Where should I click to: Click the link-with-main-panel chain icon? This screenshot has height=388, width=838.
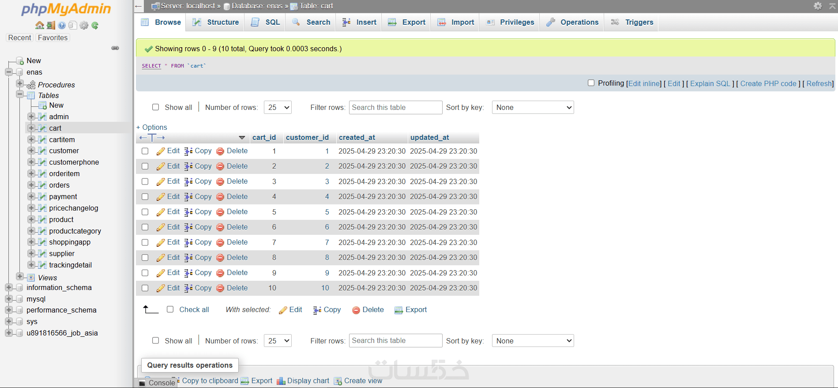click(x=115, y=48)
